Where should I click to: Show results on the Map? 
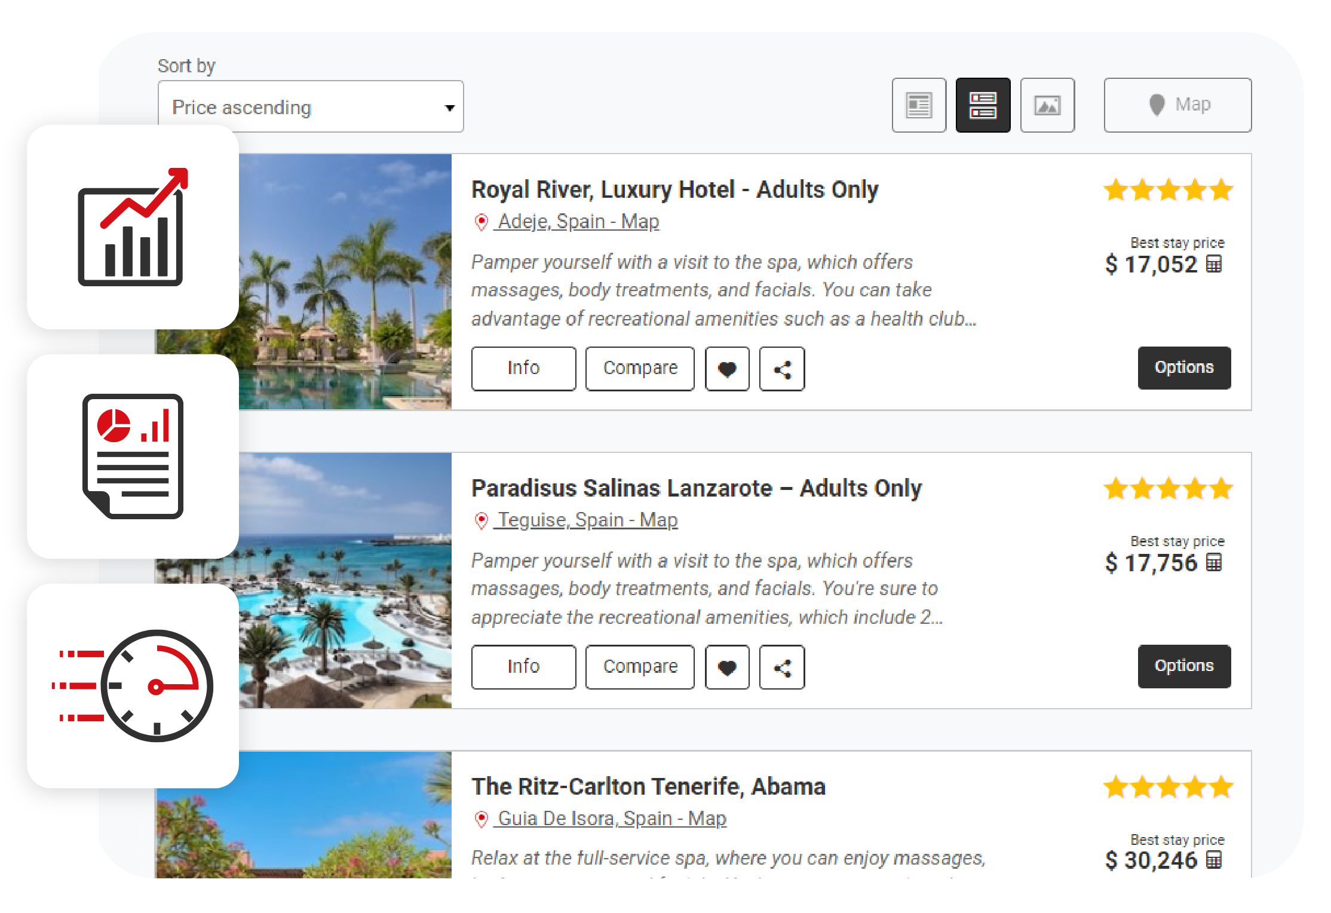[x=1177, y=105]
